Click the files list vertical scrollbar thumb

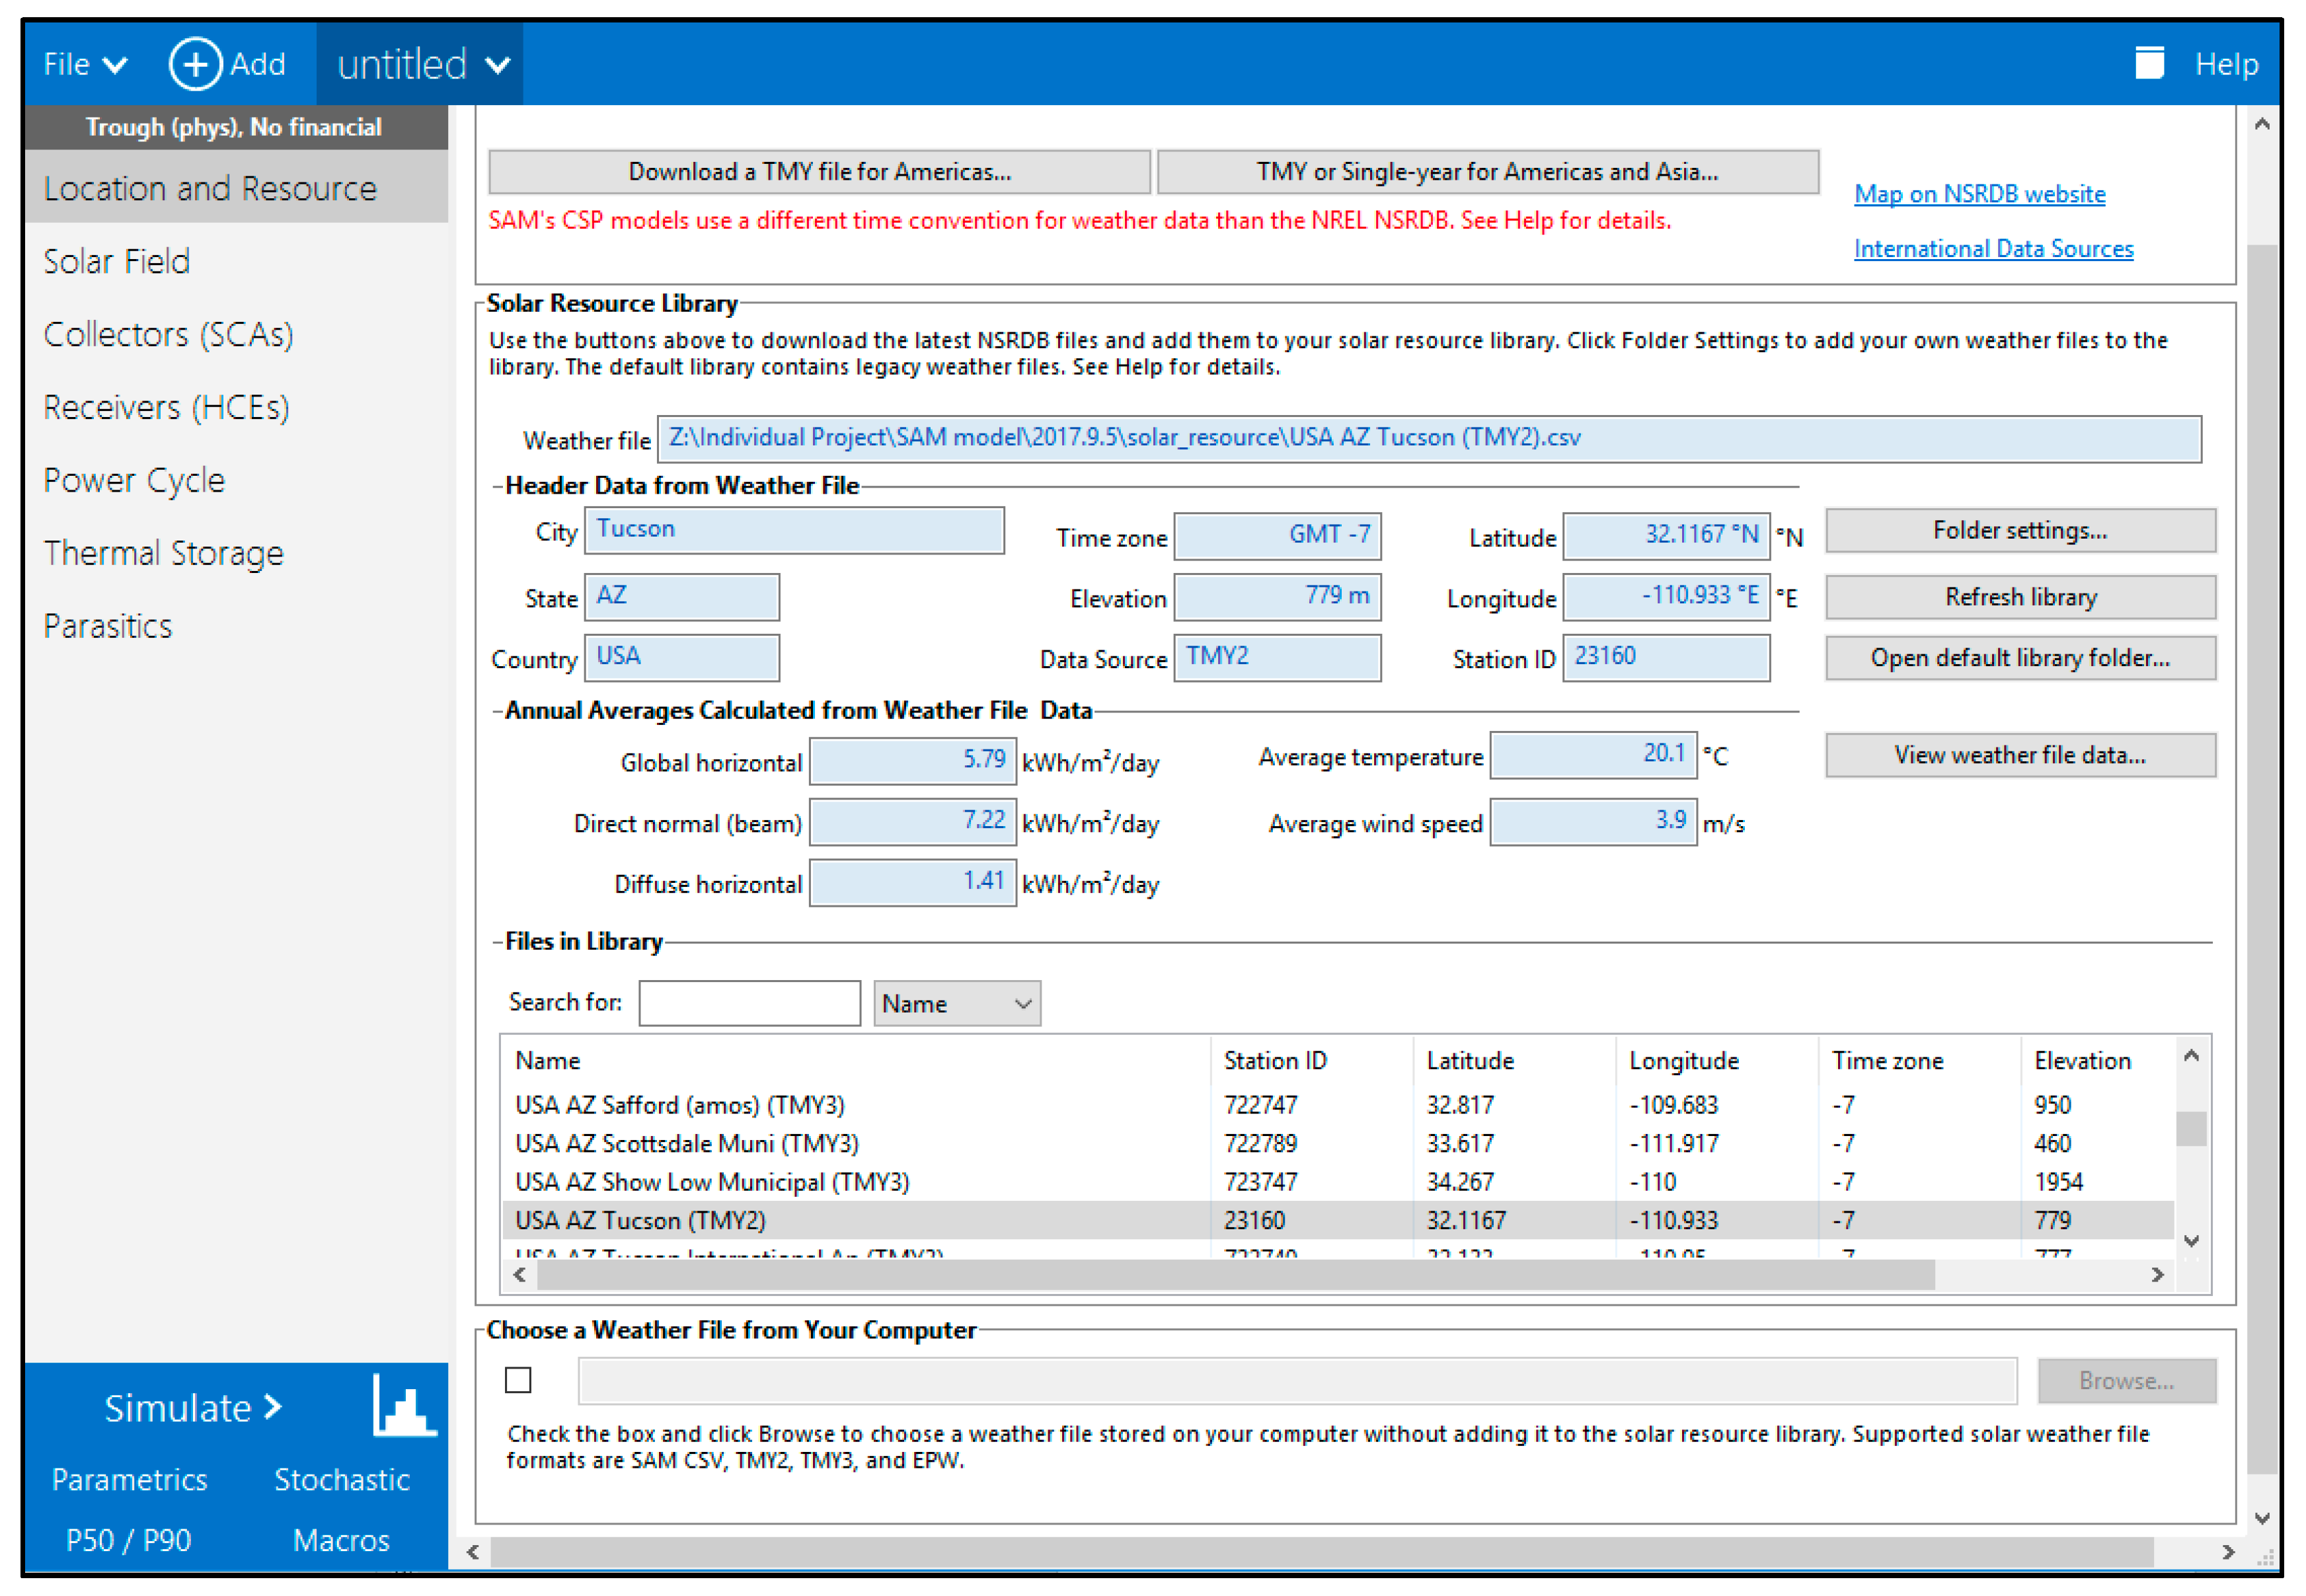[2191, 1130]
